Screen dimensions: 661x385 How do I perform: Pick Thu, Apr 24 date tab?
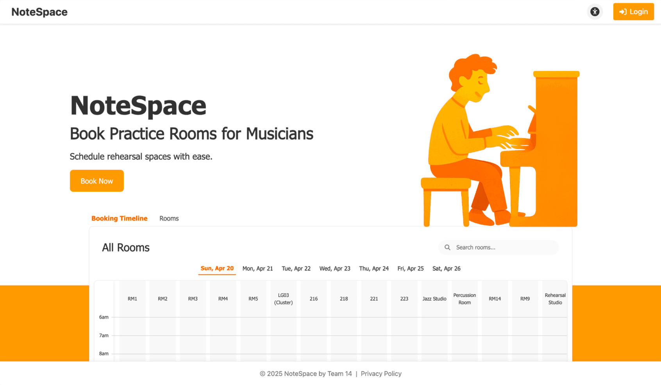[374, 269]
